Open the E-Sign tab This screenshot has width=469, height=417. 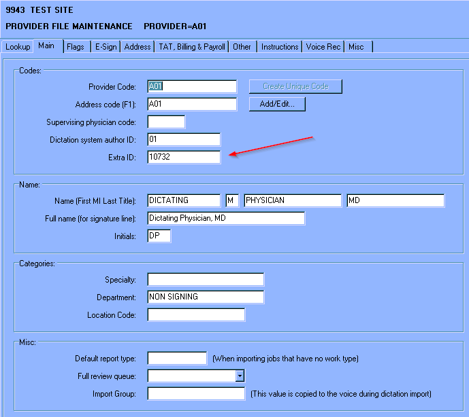point(106,47)
